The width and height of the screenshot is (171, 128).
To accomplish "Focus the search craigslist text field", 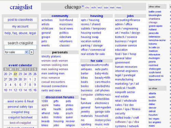I will point(21,47).
